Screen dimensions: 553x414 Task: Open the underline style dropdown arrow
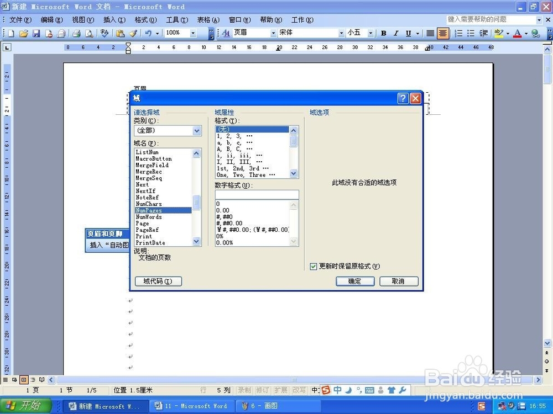click(x=418, y=33)
